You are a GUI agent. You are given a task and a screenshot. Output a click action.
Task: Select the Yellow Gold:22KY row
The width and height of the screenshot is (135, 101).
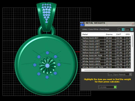[x=106, y=52]
